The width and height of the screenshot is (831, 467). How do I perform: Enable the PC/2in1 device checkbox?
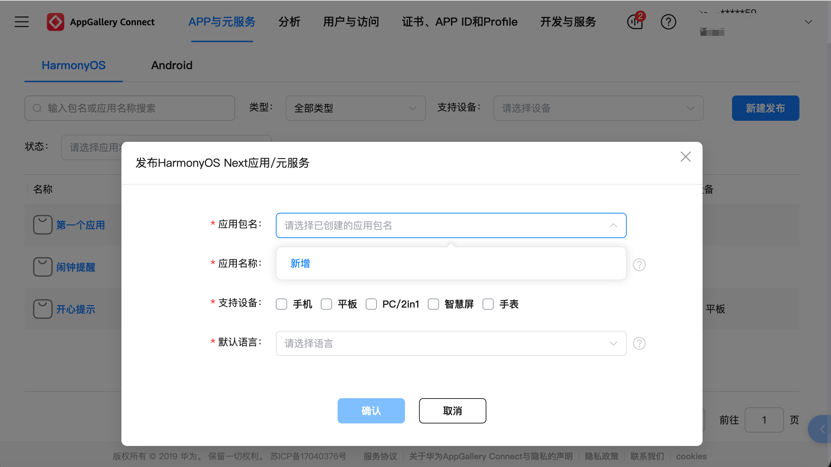(x=371, y=304)
